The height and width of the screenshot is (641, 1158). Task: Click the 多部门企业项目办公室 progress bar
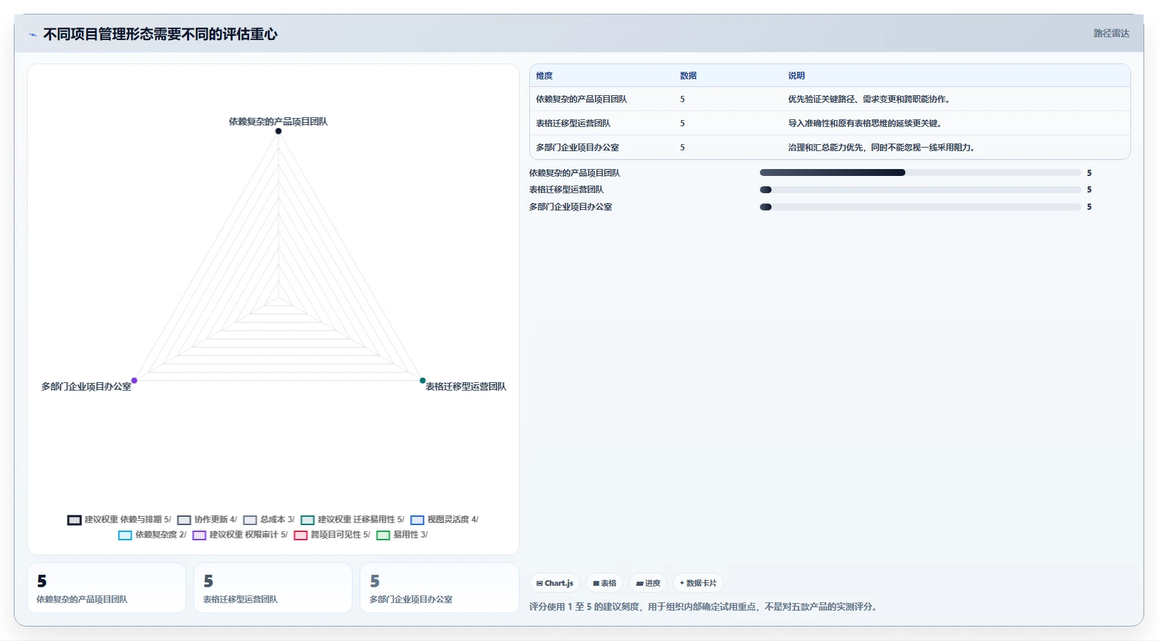click(920, 207)
